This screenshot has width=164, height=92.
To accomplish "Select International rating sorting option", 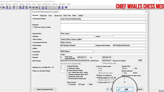I will pos(68,71).
